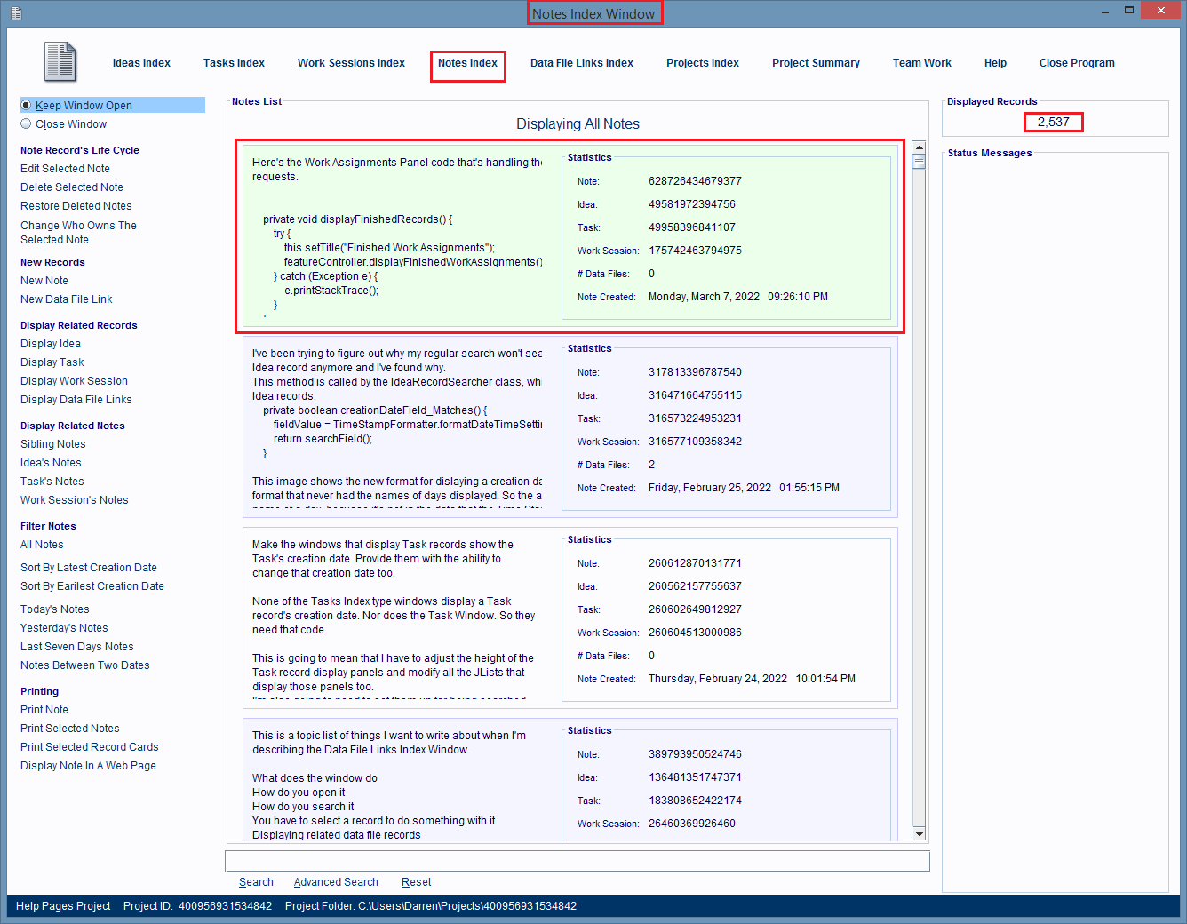
Task: Show Work Session's Notes
Action: coord(74,500)
